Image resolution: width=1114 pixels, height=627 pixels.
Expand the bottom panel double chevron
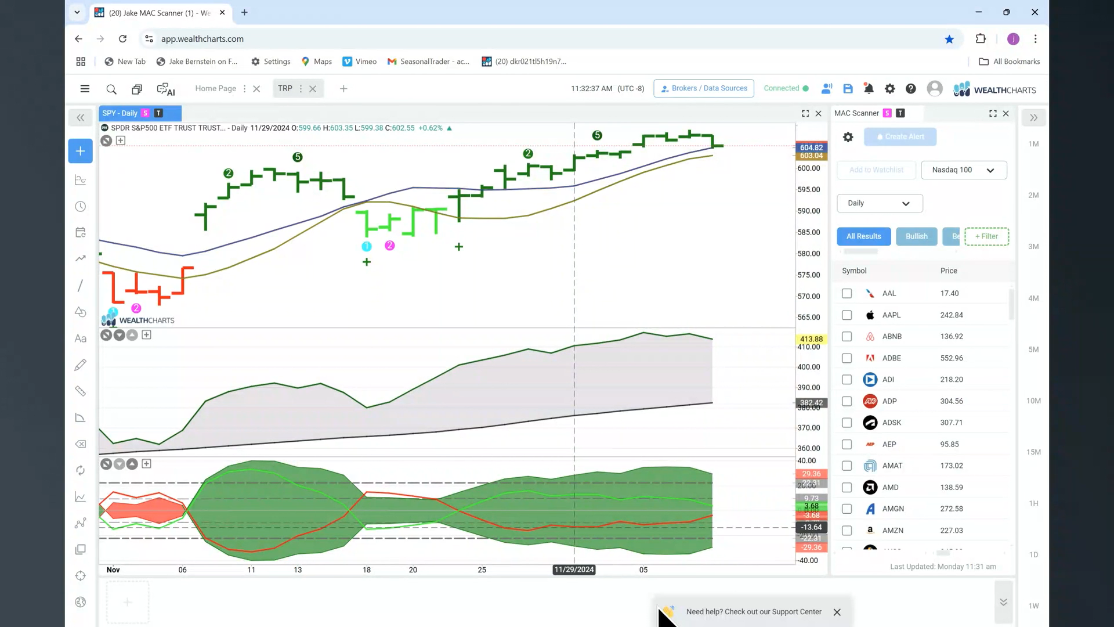pos(1003,602)
